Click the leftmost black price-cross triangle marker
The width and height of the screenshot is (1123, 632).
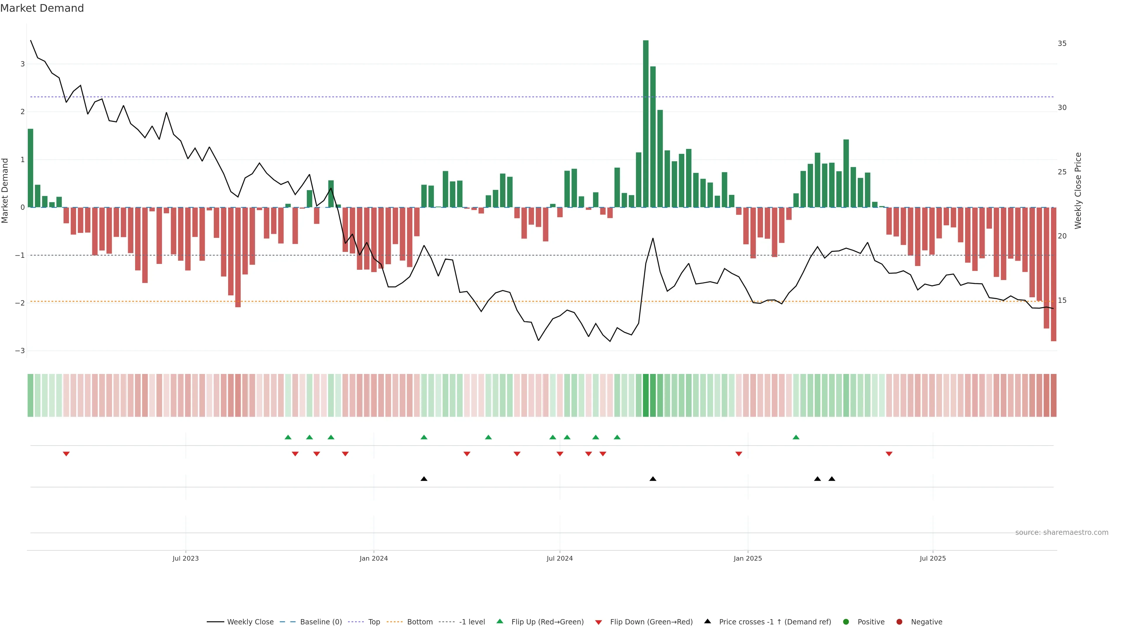click(x=424, y=478)
